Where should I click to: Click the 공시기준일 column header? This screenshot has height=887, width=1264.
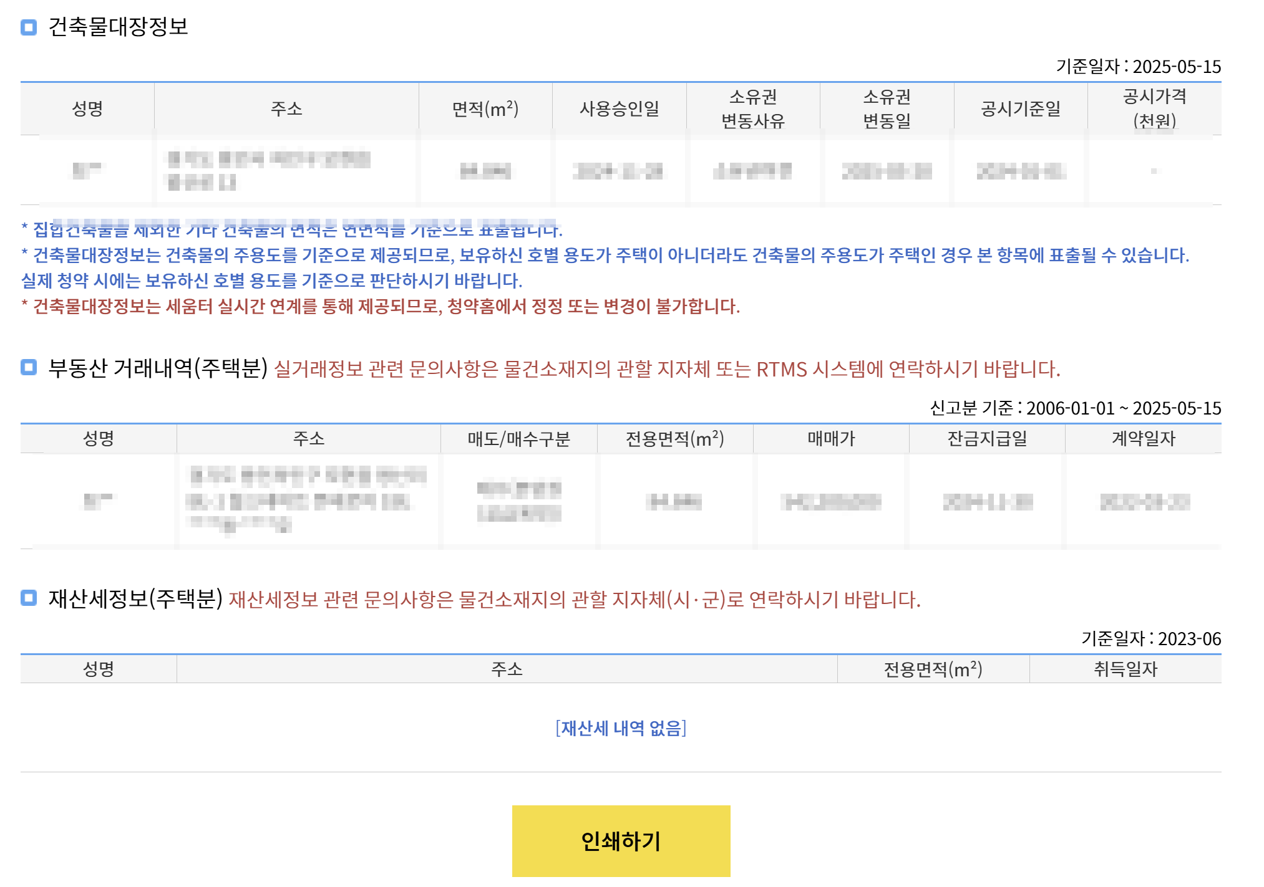(x=1020, y=108)
